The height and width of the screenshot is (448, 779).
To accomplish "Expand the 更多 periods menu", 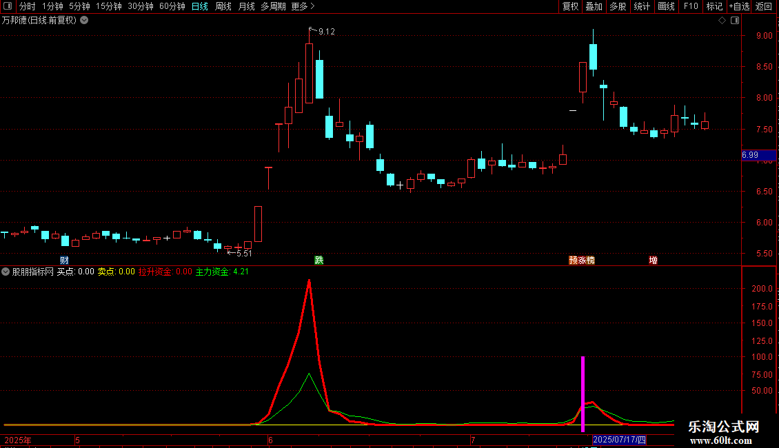I will (303, 6).
